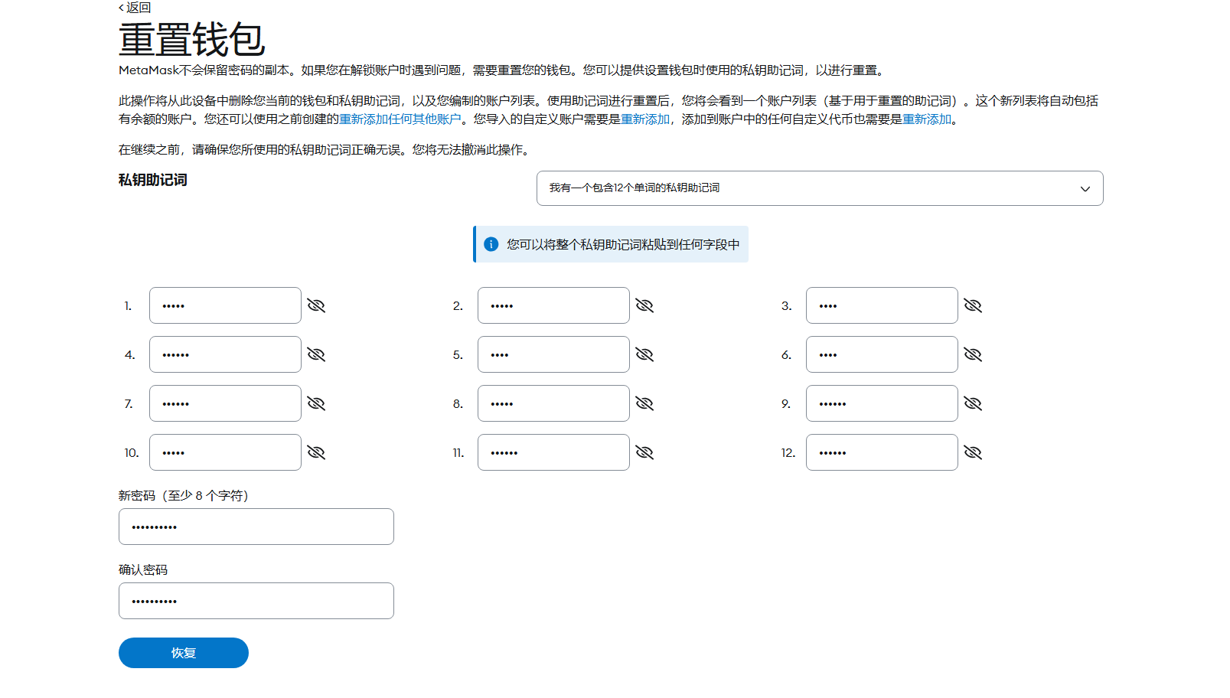The image size is (1230, 698).
Task: Unhide word 12 using eye icon
Action: [973, 452]
